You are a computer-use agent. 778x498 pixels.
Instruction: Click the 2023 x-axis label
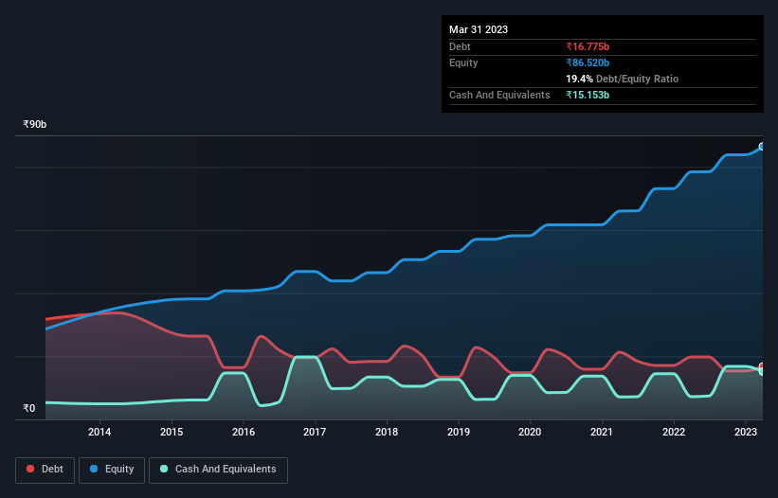[746, 432]
